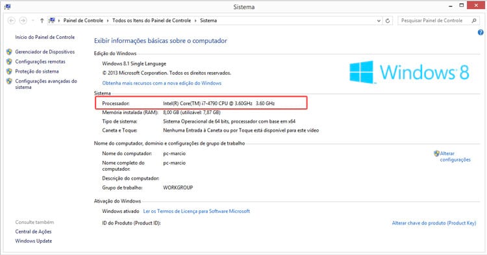Select Painel de Controle in breadcrumb

83,21
